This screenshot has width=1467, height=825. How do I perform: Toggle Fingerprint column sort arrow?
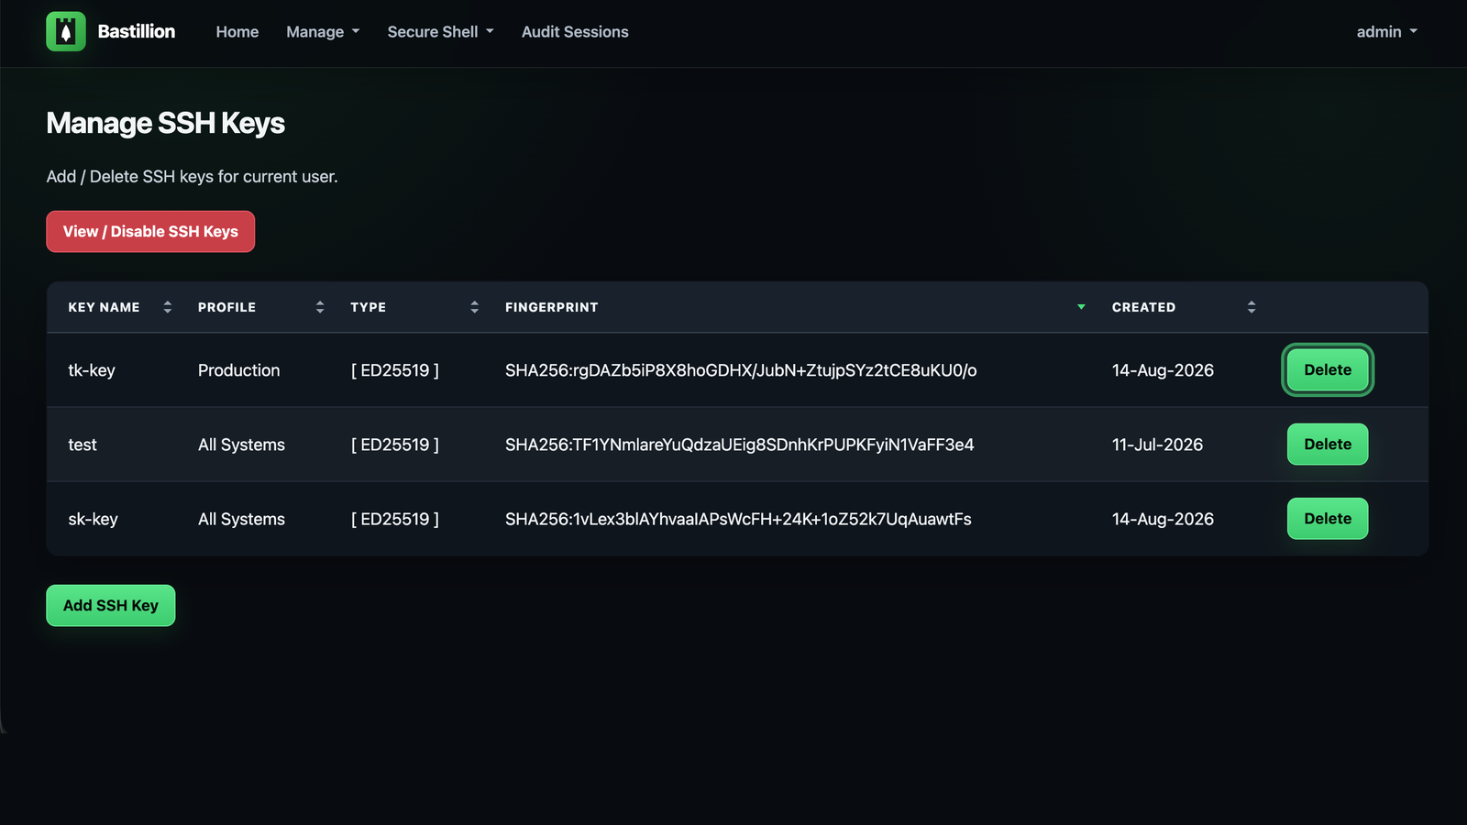point(1082,307)
